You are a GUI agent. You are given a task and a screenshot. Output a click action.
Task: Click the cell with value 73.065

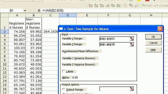click(x=34, y=60)
